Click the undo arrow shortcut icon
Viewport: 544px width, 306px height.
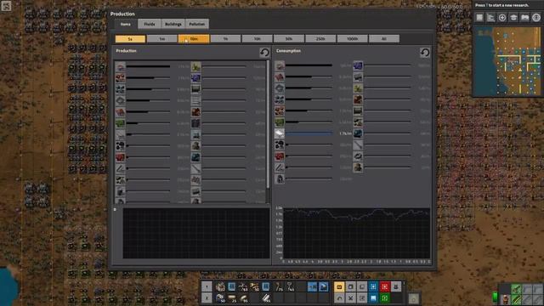(x=339, y=297)
